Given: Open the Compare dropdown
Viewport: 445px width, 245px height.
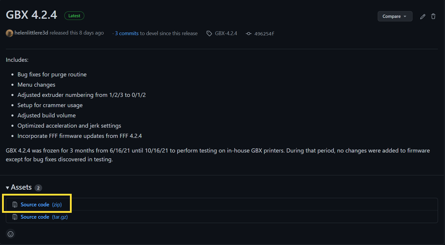Looking at the screenshot, I should pyautogui.click(x=395, y=16).
